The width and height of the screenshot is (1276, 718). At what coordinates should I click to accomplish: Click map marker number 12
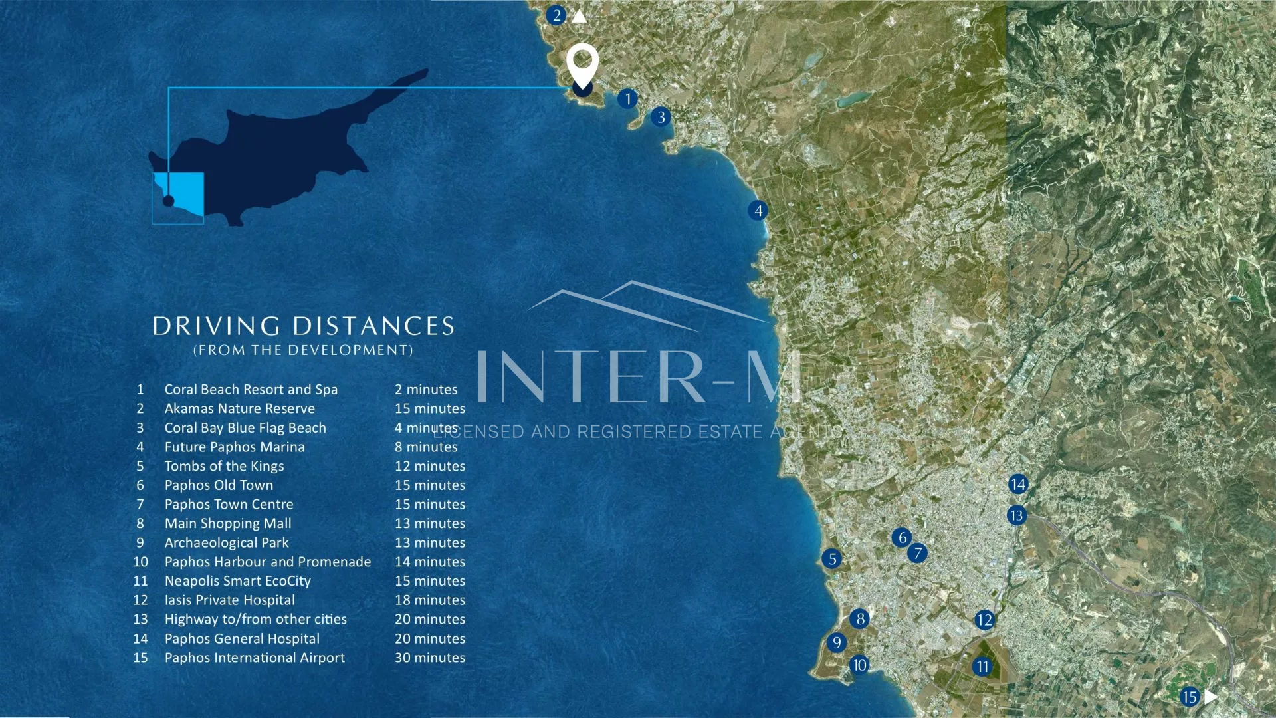984,620
